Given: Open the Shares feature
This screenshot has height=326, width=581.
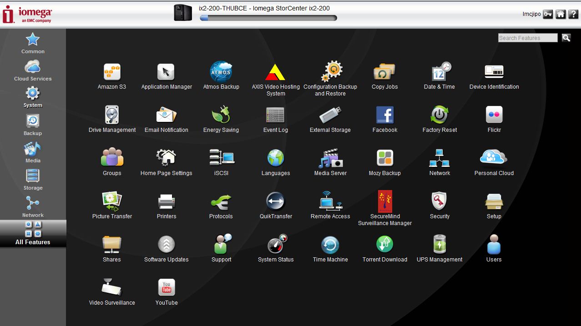Looking at the screenshot, I should (x=112, y=249).
